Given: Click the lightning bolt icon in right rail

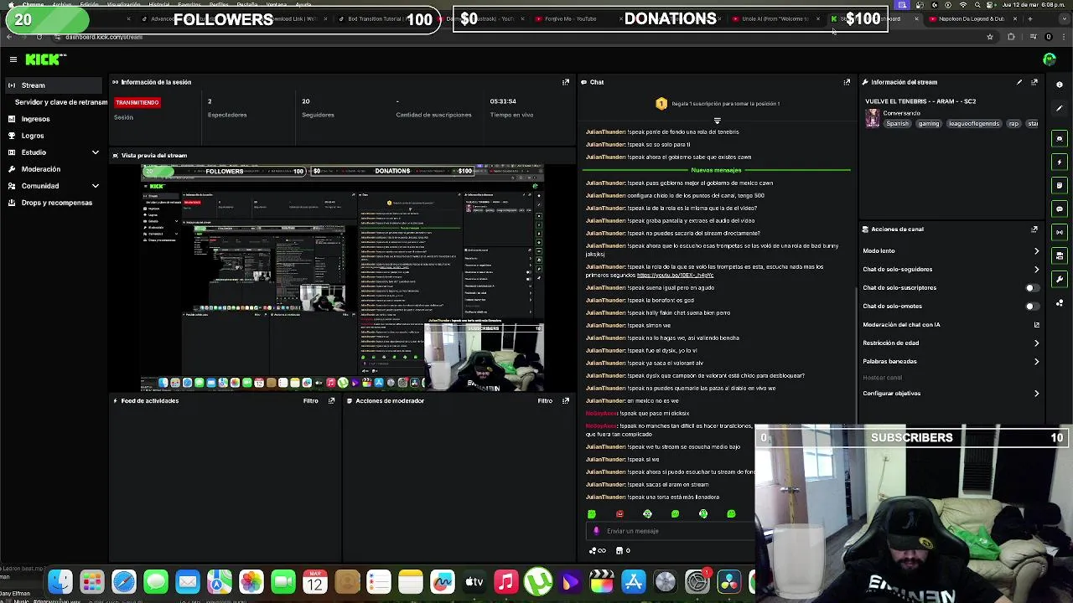Looking at the screenshot, I should pyautogui.click(x=1060, y=162).
